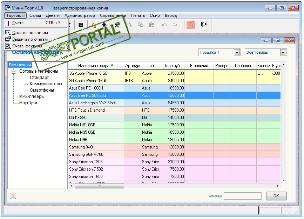Choose Оплаты по счетам from menu
The height and width of the screenshot is (219, 304).
coord(36,33)
